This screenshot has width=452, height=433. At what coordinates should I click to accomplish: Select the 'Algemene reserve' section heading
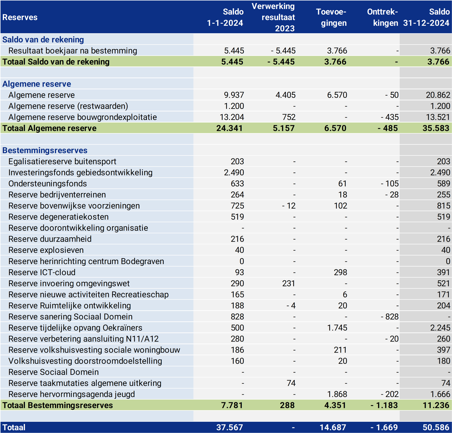(37, 84)
